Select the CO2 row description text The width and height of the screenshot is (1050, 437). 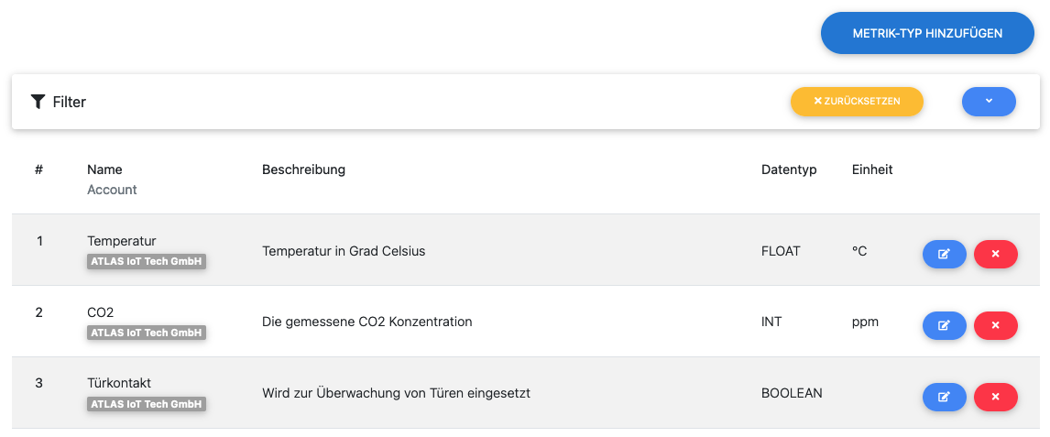pyautogui.click(x=366, y=322)
